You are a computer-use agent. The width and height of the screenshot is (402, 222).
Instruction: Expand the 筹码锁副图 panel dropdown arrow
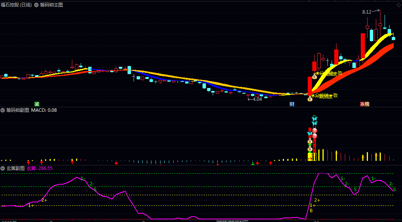pos(3,110)
